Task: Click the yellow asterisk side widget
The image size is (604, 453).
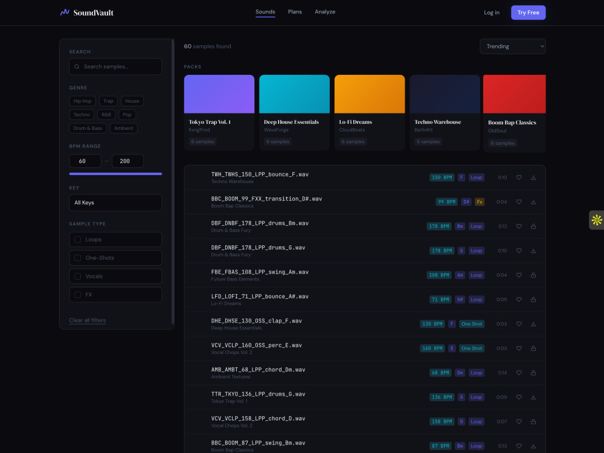Action: [597, 220]
